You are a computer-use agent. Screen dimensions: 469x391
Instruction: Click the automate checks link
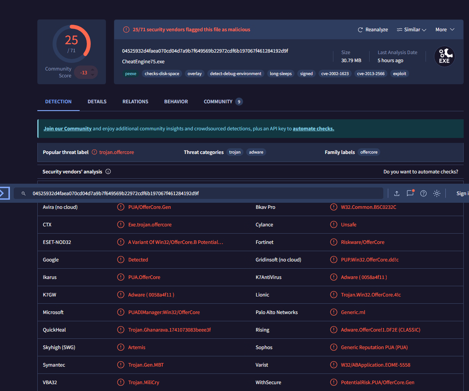pos(313,129)
